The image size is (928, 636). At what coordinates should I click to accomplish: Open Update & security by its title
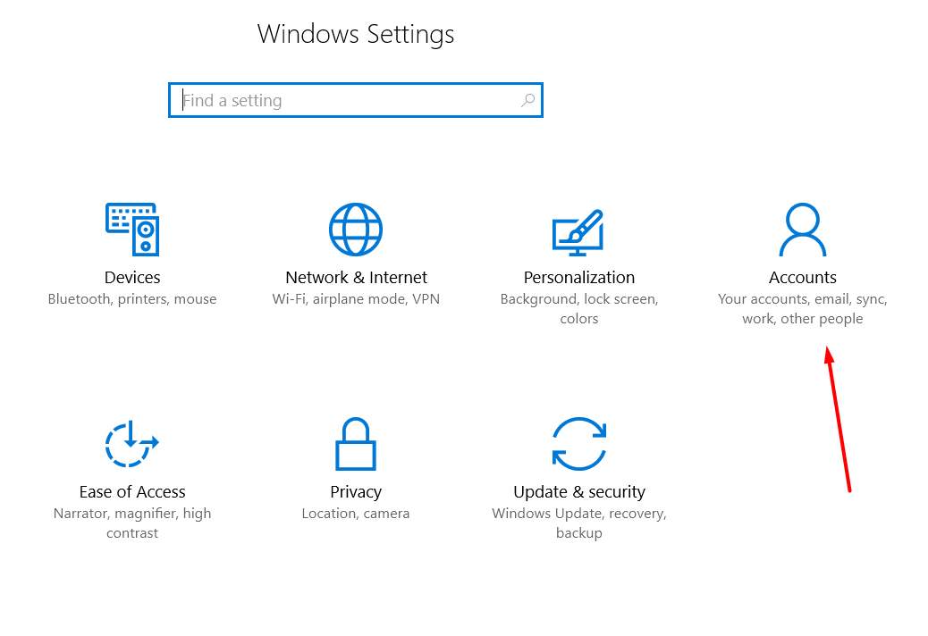point(579,491)
